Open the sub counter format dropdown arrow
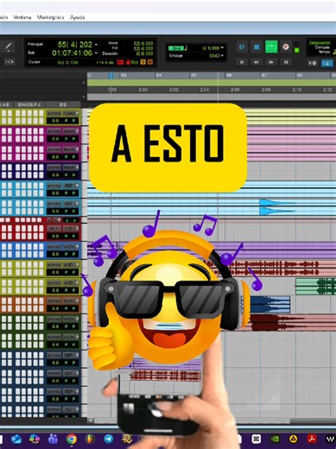Image resolution: width=336 pixels, height=449 pixels. 96,54
